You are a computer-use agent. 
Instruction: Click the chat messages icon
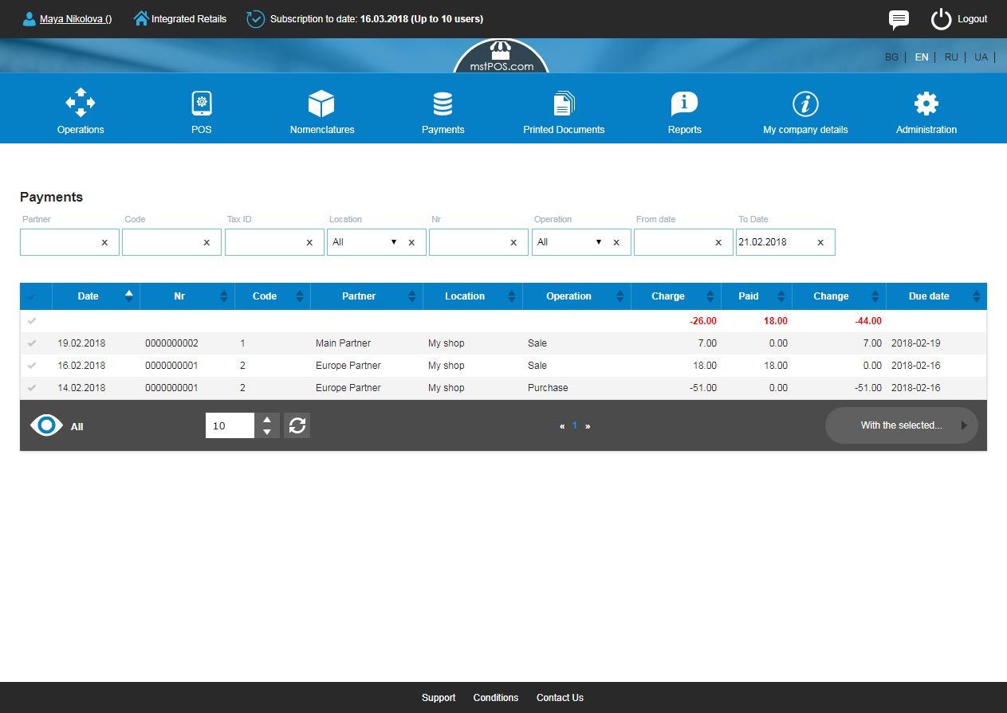(899, 19)
